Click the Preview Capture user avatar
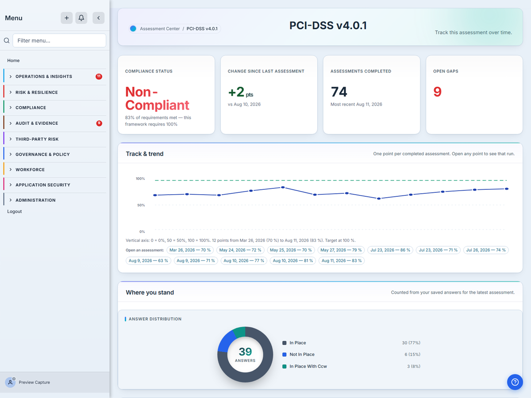Image resolution: width=531 pixels, height=398 pixels. click(x=10, y=382)
